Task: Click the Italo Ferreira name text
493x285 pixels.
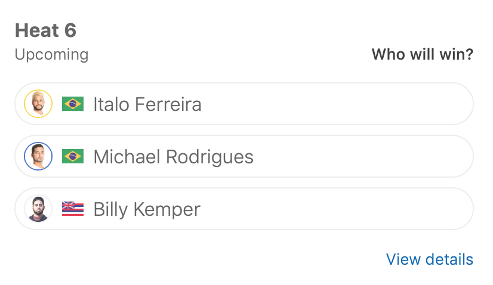Action: [x=147, y=105]
